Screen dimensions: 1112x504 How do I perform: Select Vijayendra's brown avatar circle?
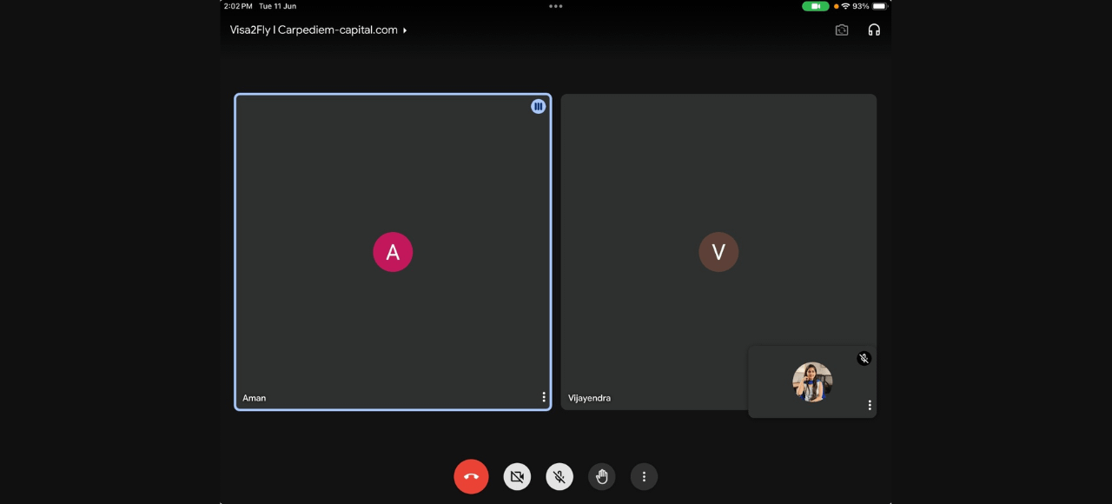coord(718,252)
